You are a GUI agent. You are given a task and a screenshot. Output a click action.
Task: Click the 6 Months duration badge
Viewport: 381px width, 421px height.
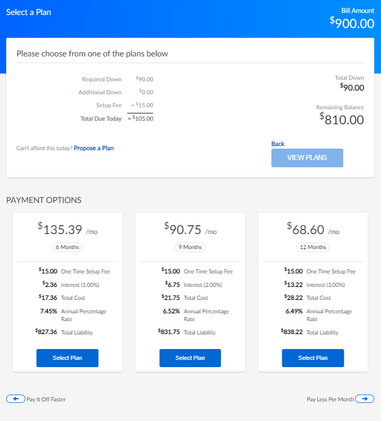coord(67,247)
